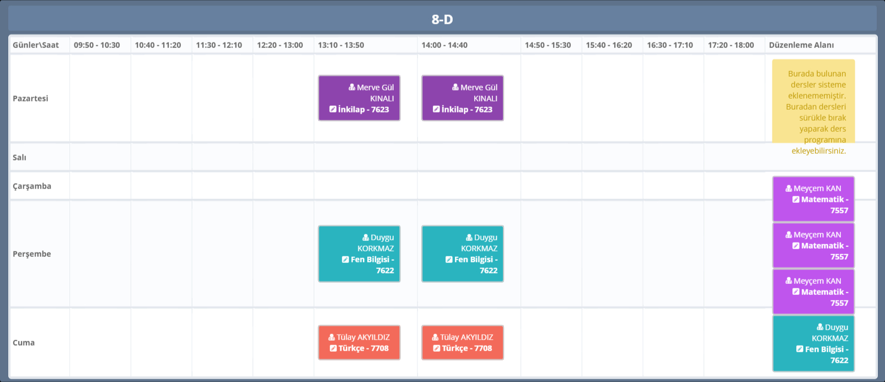Click teacher icon on unscheduled Fen Bilgisi card
This screenshot has height=382, width=885.
[820, 327]
